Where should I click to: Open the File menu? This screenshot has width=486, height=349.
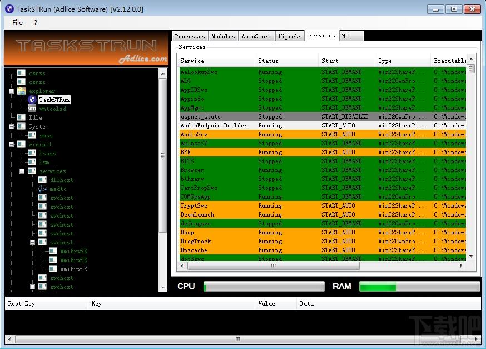(x=17, y=23)
